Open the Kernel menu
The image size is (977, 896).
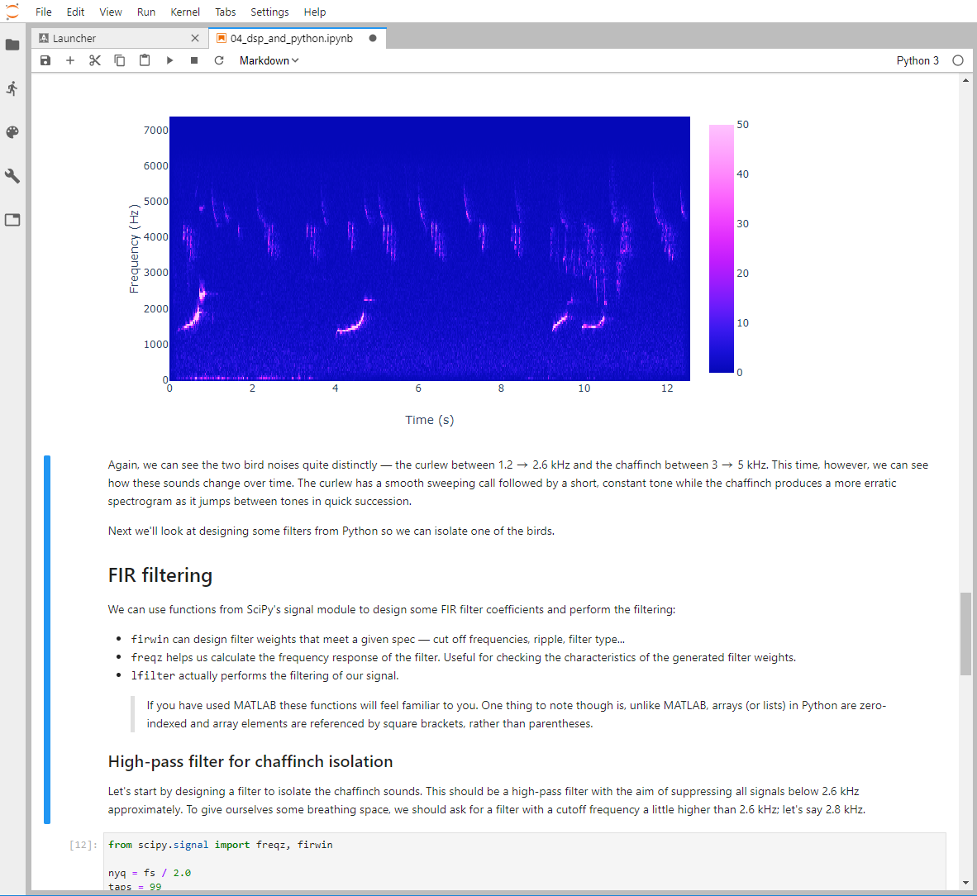[185, 12]
